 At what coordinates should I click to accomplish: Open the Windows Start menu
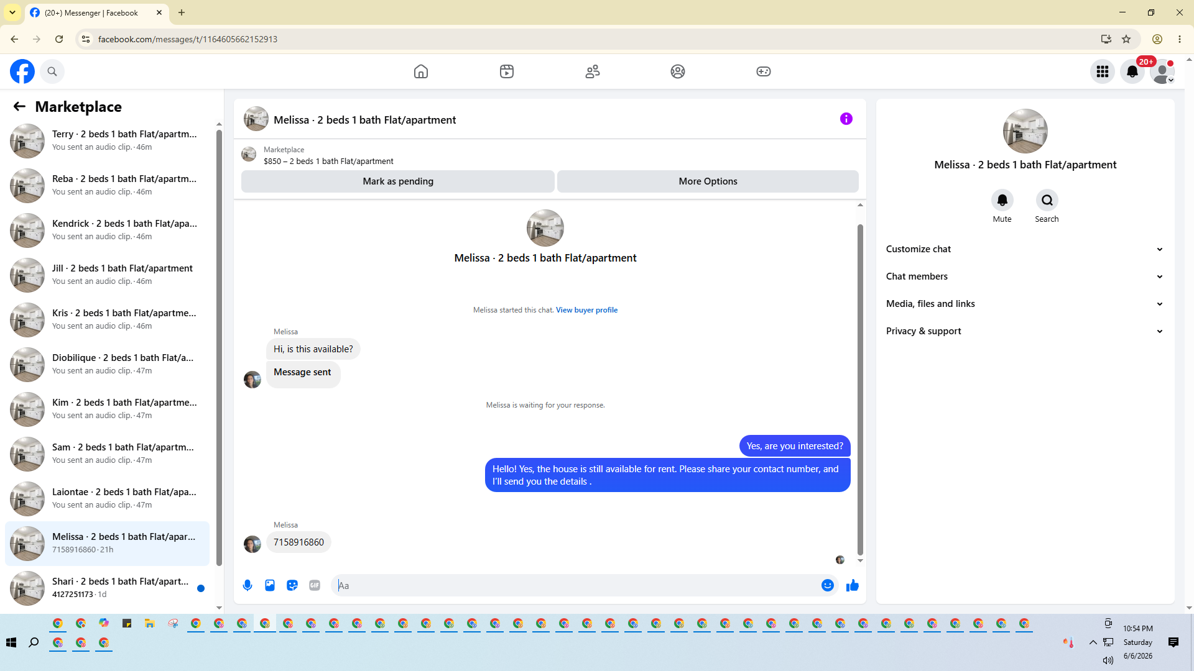(x=11, y=642)
